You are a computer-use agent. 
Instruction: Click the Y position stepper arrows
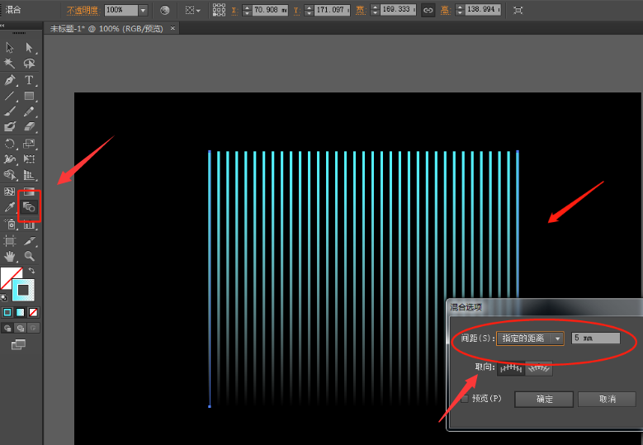[x=310, y=10]
